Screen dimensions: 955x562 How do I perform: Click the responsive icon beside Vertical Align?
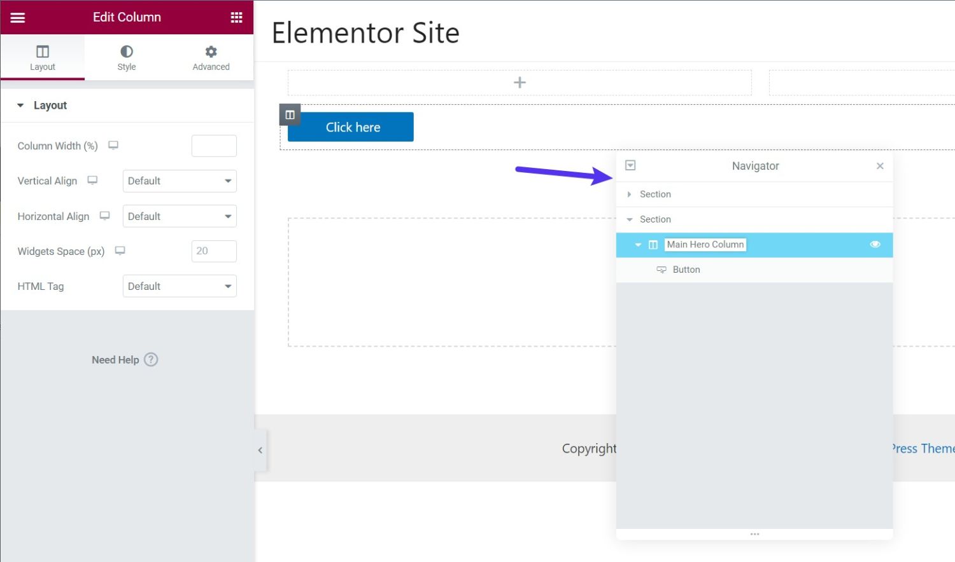tap(93, 180)
